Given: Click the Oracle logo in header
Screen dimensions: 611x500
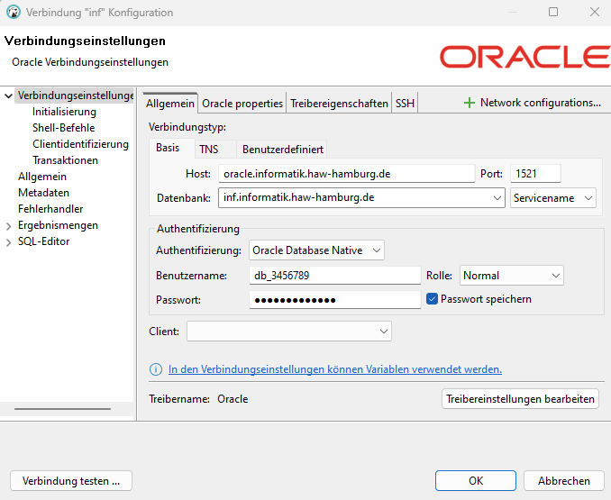Looking at the screenshot, I should (524, 57).
